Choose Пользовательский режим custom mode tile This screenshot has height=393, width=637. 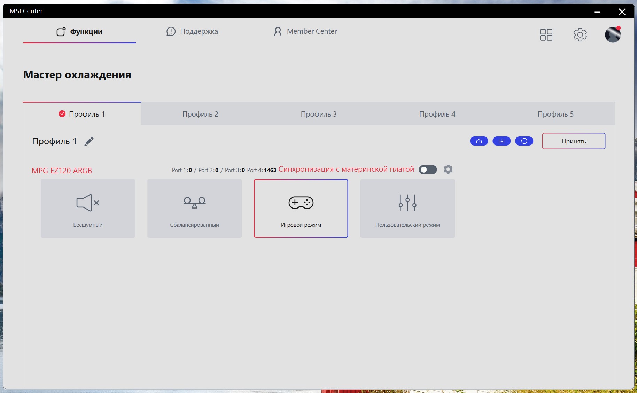(x=407, y=209)
